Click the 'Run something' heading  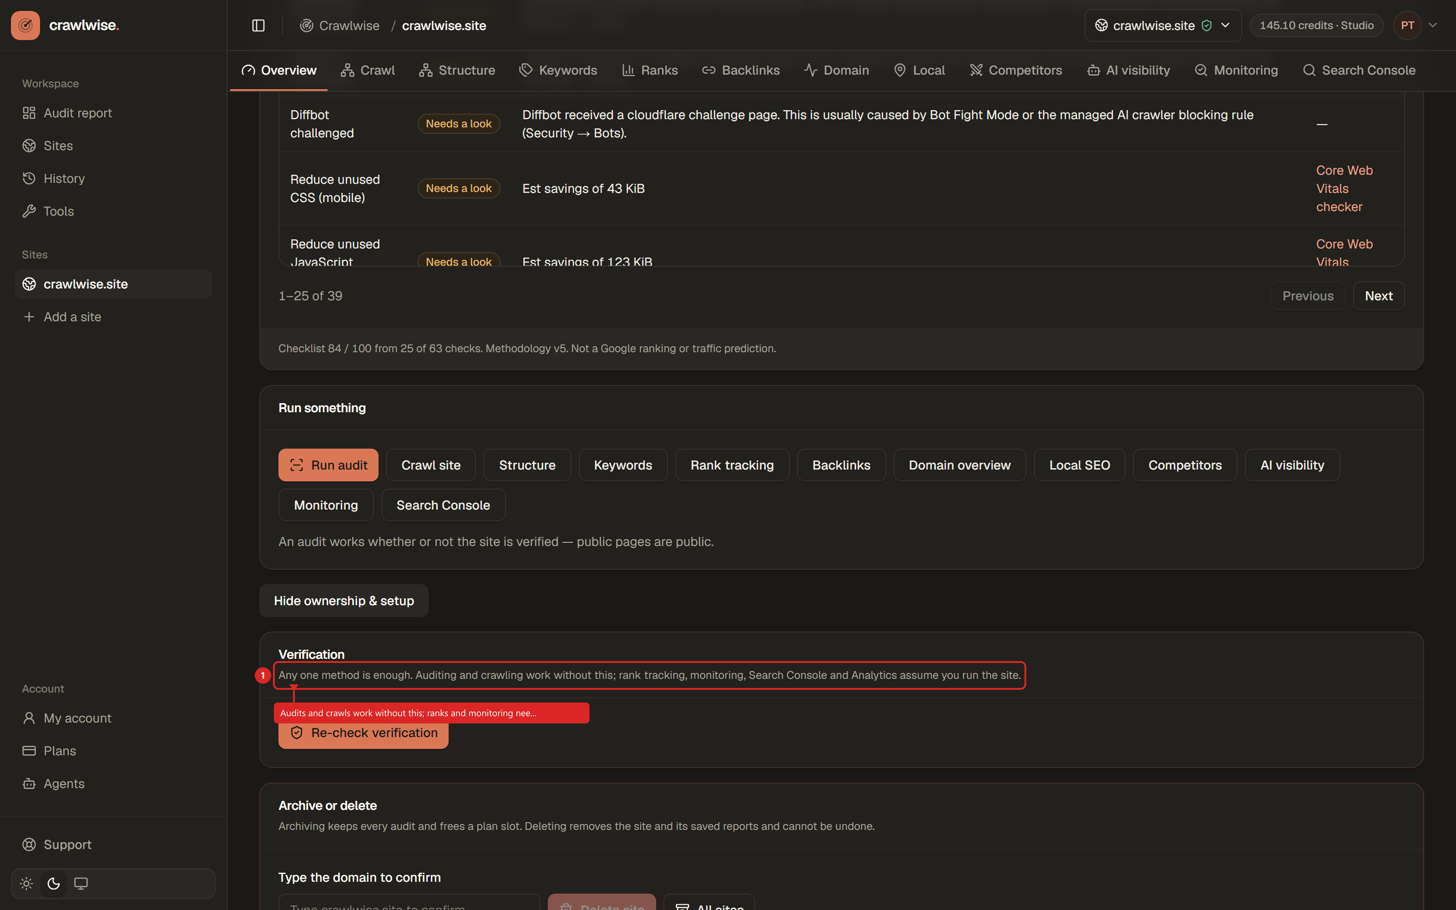point(322,408)
